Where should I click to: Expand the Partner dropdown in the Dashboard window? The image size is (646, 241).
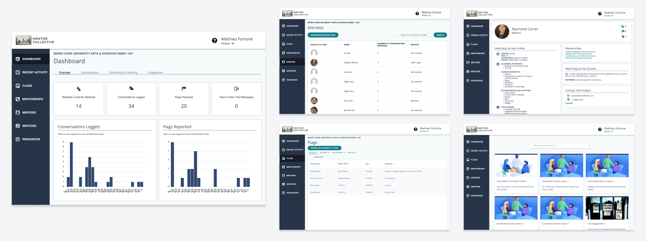(228, 43)
